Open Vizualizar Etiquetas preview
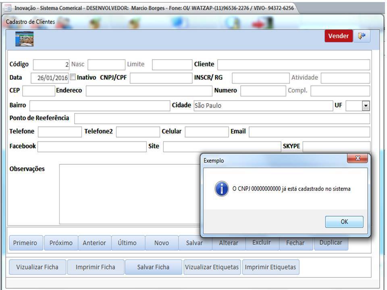387x290 pixels. pos(212,267)
